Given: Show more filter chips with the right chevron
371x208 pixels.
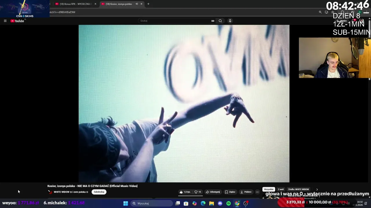Looking at the screenshot, I should [x=317, y=190].
